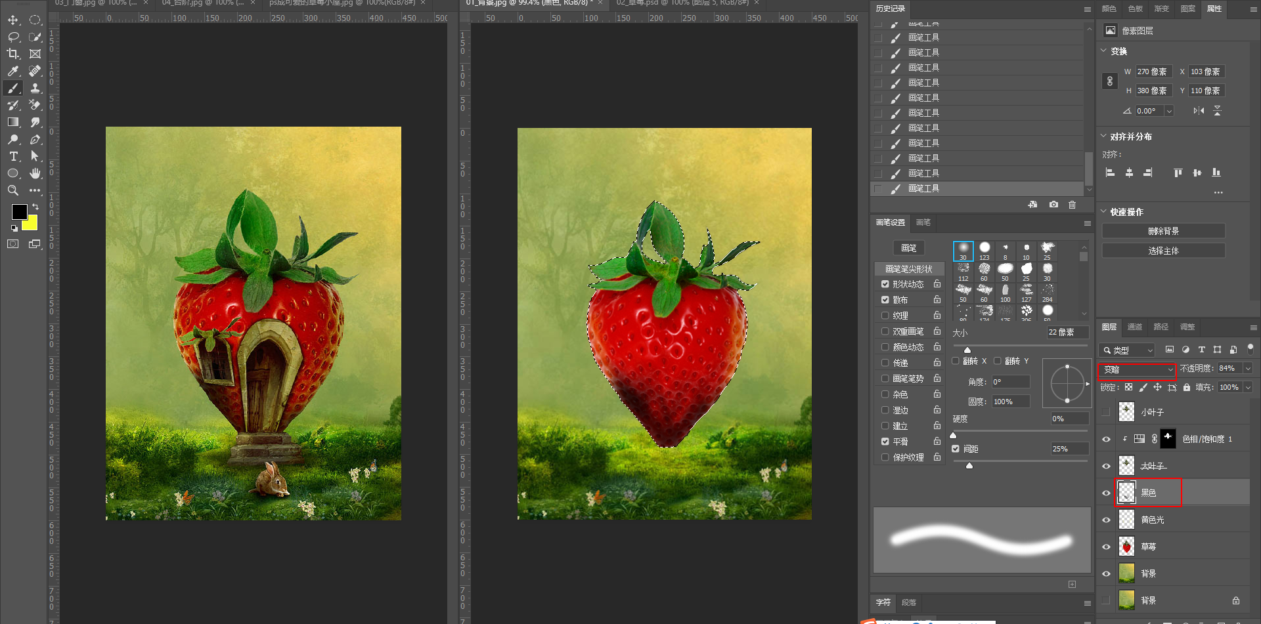This screenshot has width=1261, height=624.
Task: Select the Pen tool
Action: (x=35, y=139)
